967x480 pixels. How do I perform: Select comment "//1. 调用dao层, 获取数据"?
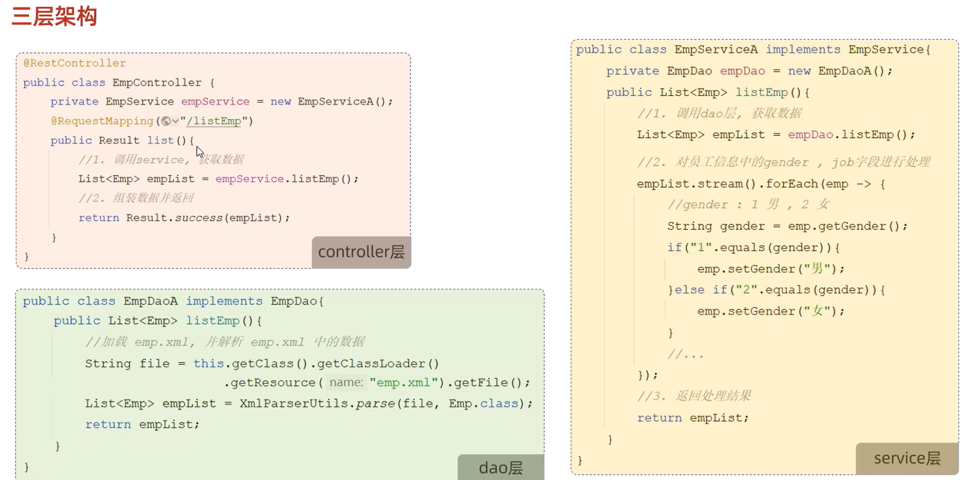coord(719,113)
